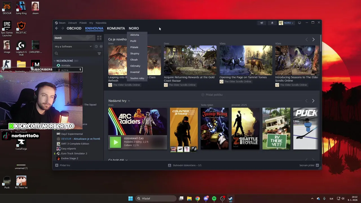Open the library advanced filter icon

pyautogui.click(x=99, y=54)
